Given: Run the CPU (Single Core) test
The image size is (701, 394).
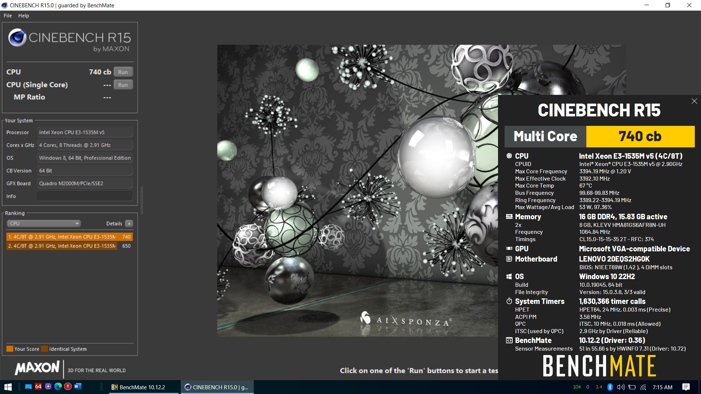Looking at the screenshot, I should coord(123,85).
